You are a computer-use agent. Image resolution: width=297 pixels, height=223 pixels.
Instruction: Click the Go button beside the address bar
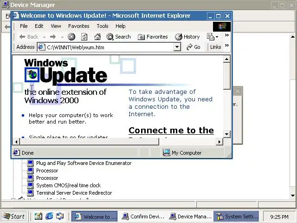(x=193, y=47)
